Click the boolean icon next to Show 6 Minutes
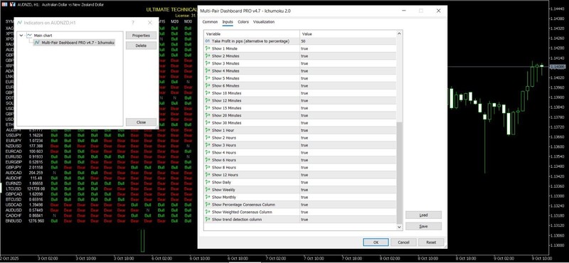This screenshot has height=263, width=569. (208, 86)
